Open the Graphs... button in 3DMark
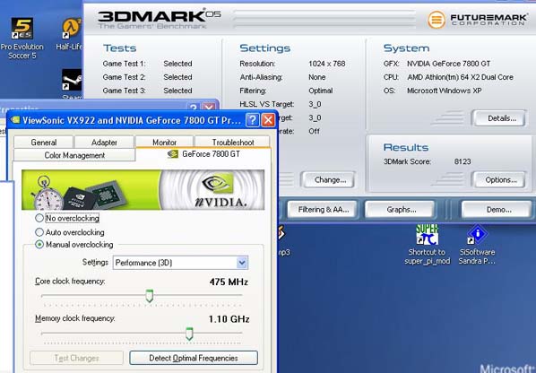The width and height of the screenshot is (536, 373). point(401,210)
